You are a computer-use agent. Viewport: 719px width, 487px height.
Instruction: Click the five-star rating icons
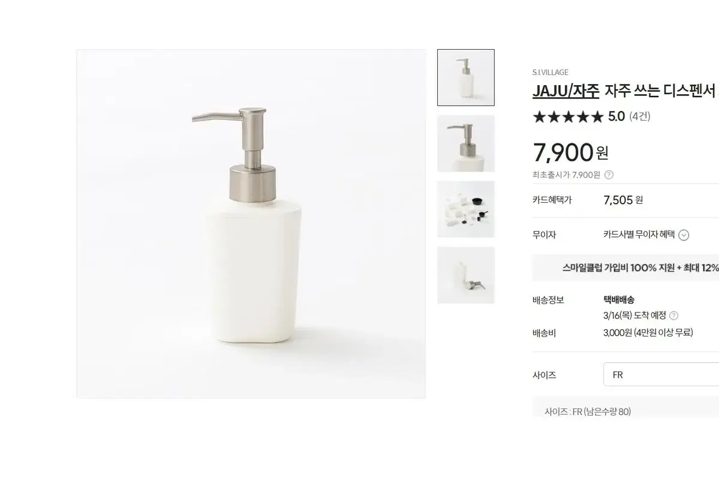pos(568,116)
